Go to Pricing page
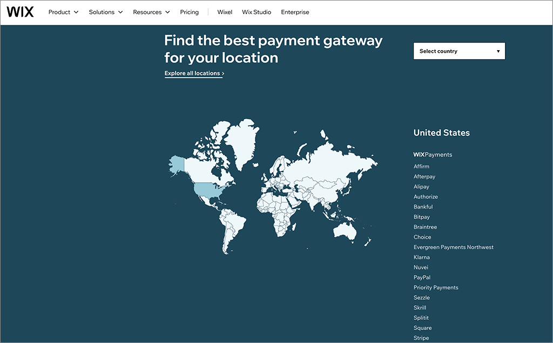This screenshot has height=343, width=553. pyautogui.click(x=190, y=12)
